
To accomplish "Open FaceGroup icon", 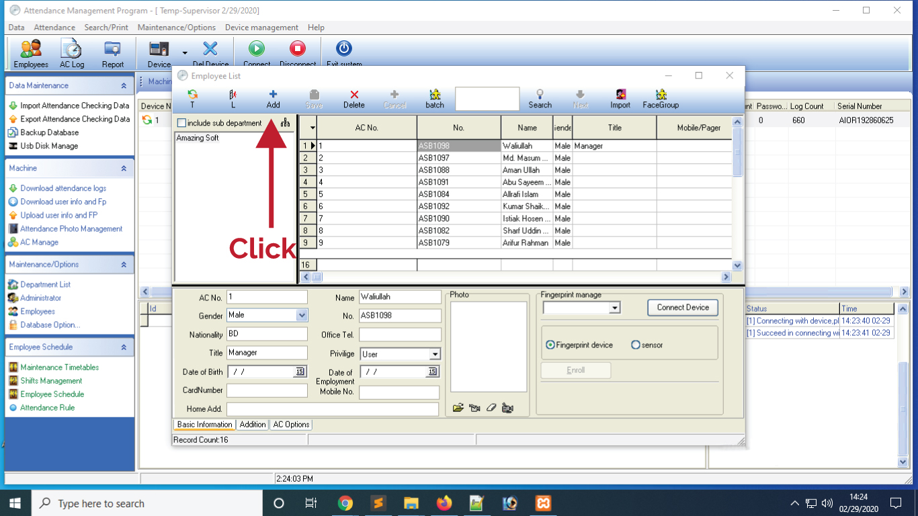I will click(661, 95).
